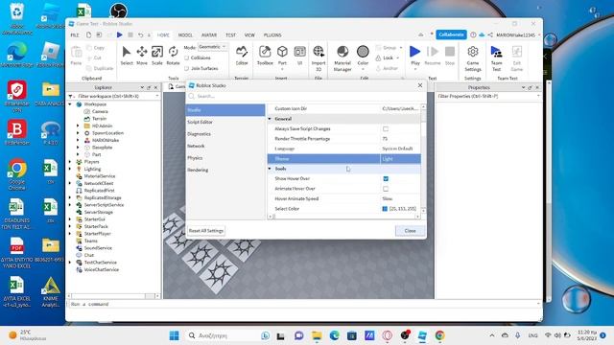Choose the Move tool
This screenshot has width=614, height=345.
tap(142, 56)
